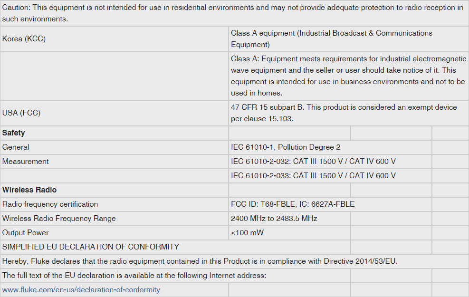469x297 pixels.
Task: Select the Wireless Radio section heading
Action: click(29, 190)
